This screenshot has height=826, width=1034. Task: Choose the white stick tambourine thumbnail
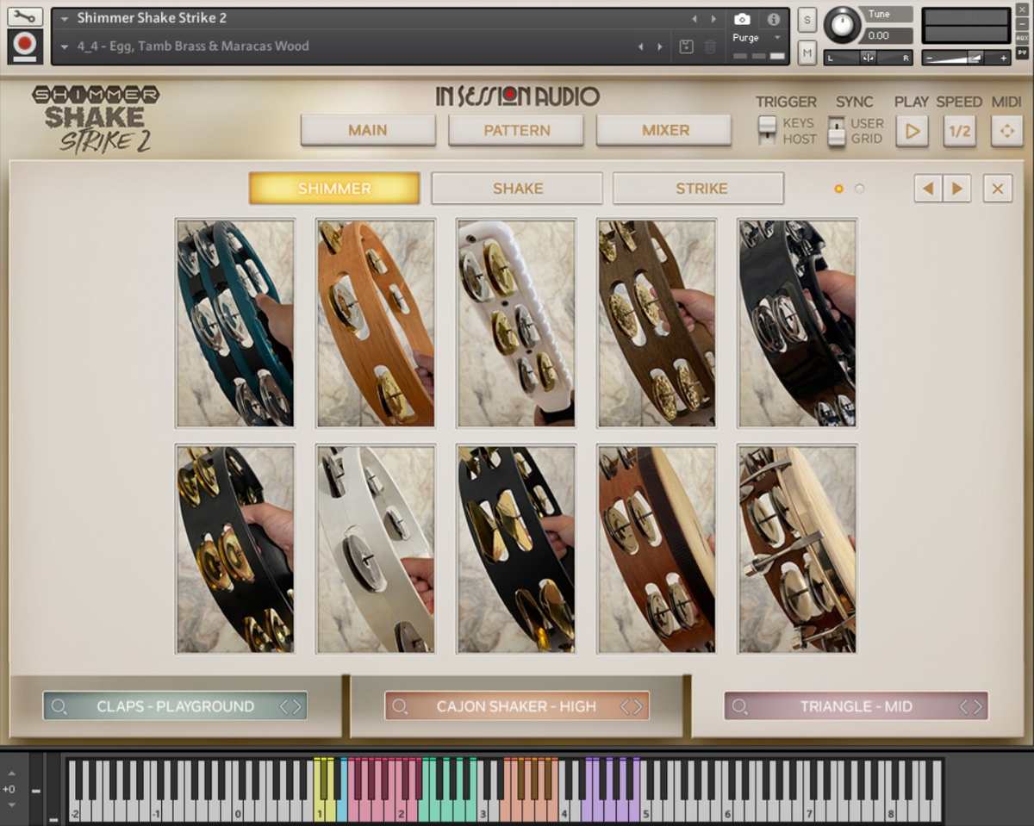tap(516, 323)
